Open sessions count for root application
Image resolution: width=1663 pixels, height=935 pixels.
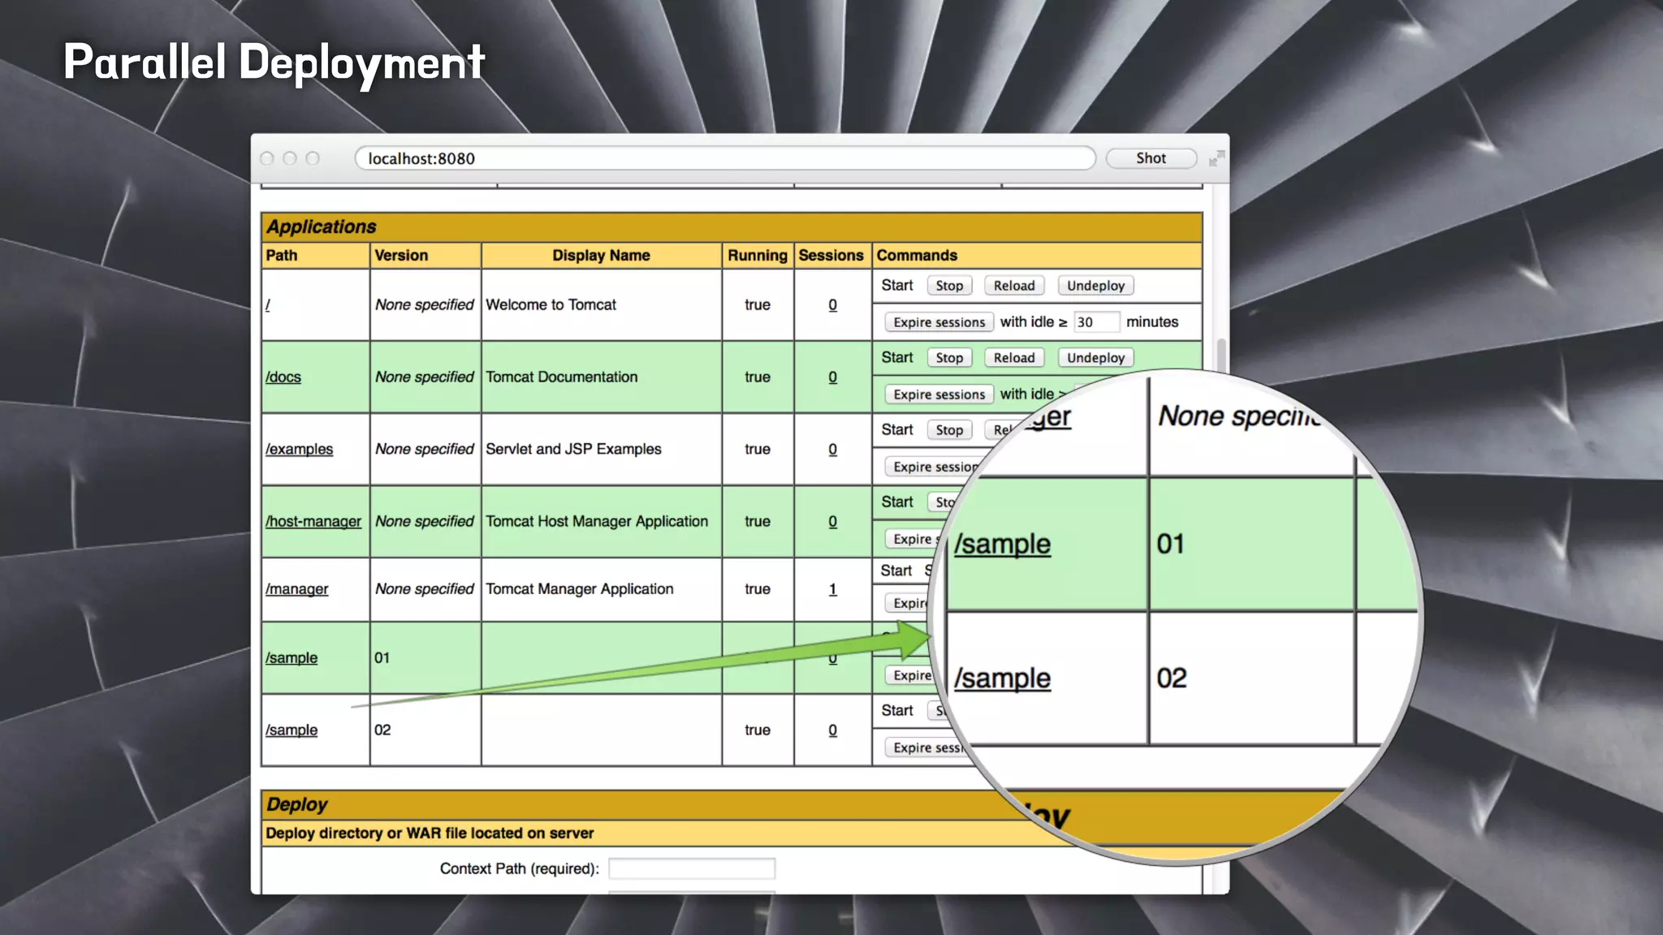point(832,305)
